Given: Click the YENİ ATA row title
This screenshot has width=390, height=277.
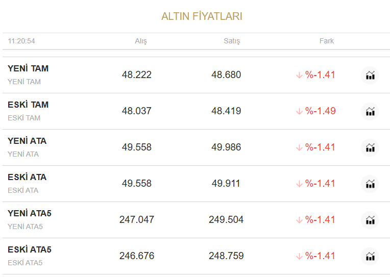Looking at the screenshot, I should [27, 141].
